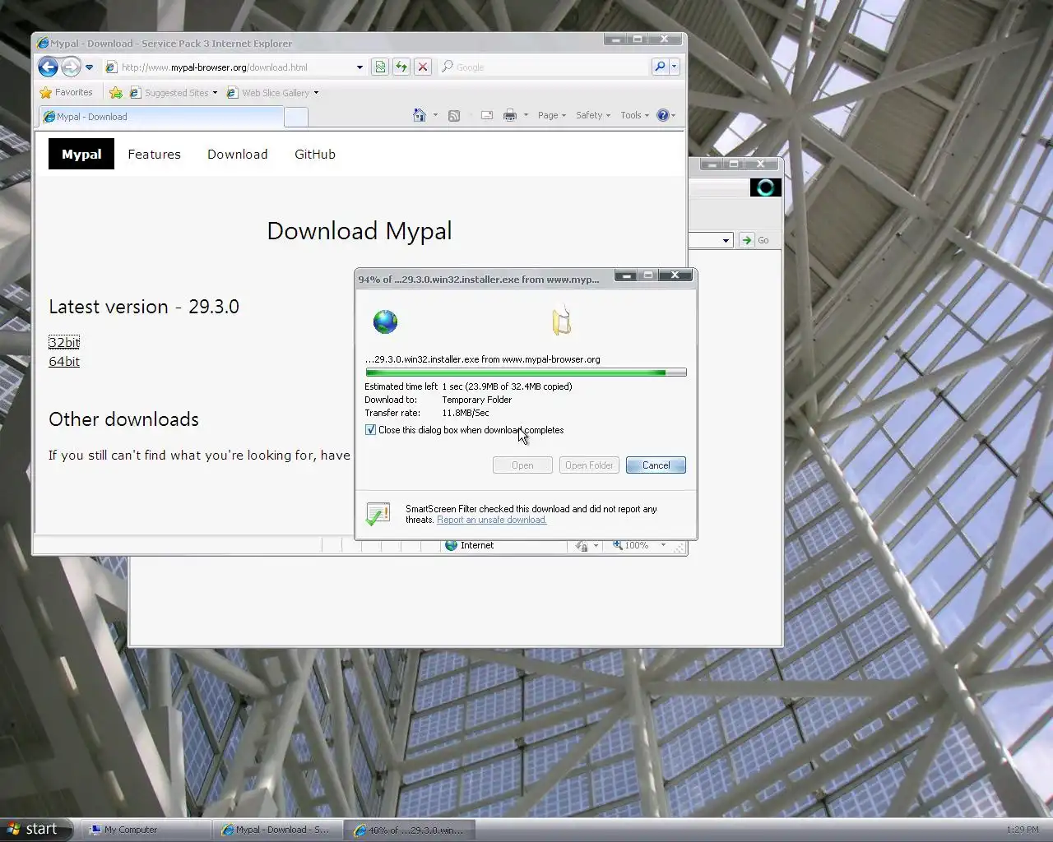Open the Page menu
Screen dimensions: 1053x842
pyautogui.click(x=552, y=116)
